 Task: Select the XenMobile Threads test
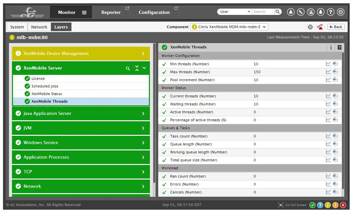tap(81, 101)
